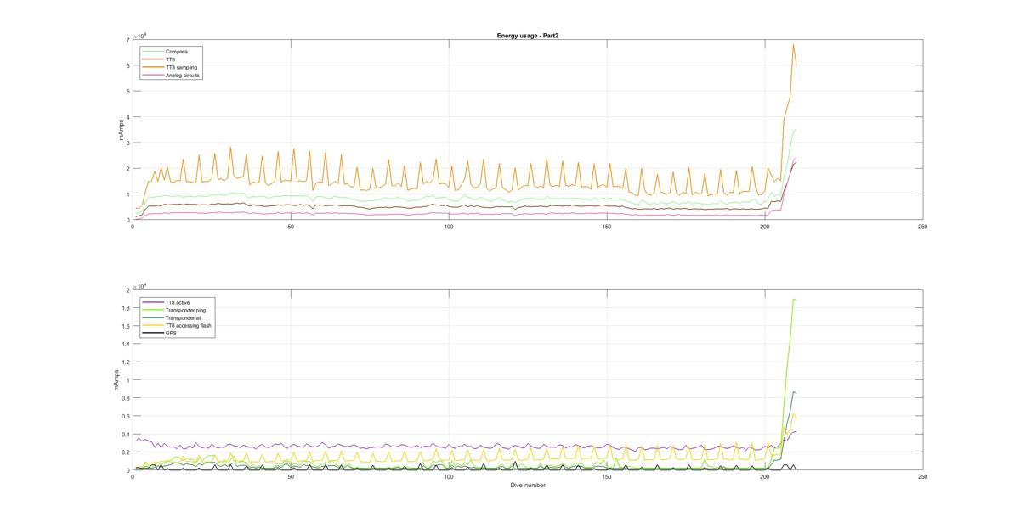Screen dimensions: 1020x528
Task: Click the 'mAmps' y-axis label of lower chart
Action: tap(116, 381)
